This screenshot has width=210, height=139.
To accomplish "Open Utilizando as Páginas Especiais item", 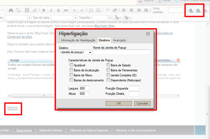I will coord(89,130).
